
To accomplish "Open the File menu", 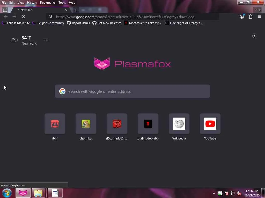I will point(4,3).
